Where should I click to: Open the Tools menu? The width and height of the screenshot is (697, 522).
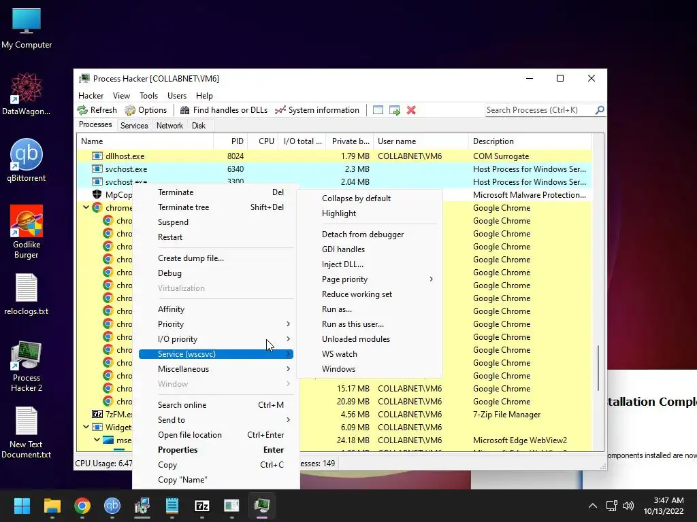(x=148, y=95)
